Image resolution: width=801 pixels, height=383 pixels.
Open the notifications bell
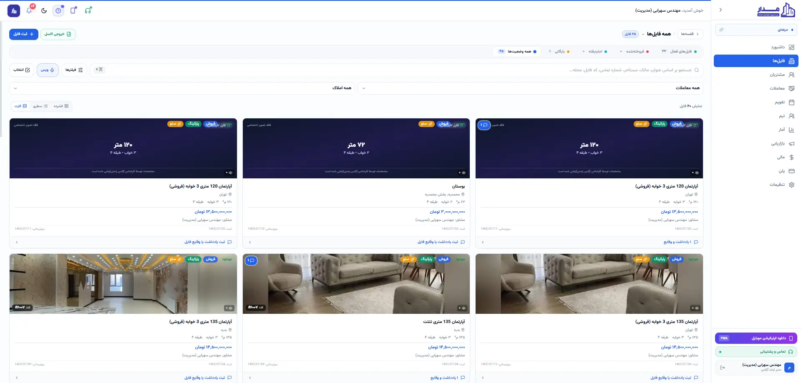pyautogui.click(x=29, y=10)
